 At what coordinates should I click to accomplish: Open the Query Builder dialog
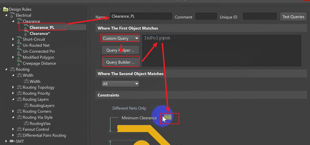120,62
